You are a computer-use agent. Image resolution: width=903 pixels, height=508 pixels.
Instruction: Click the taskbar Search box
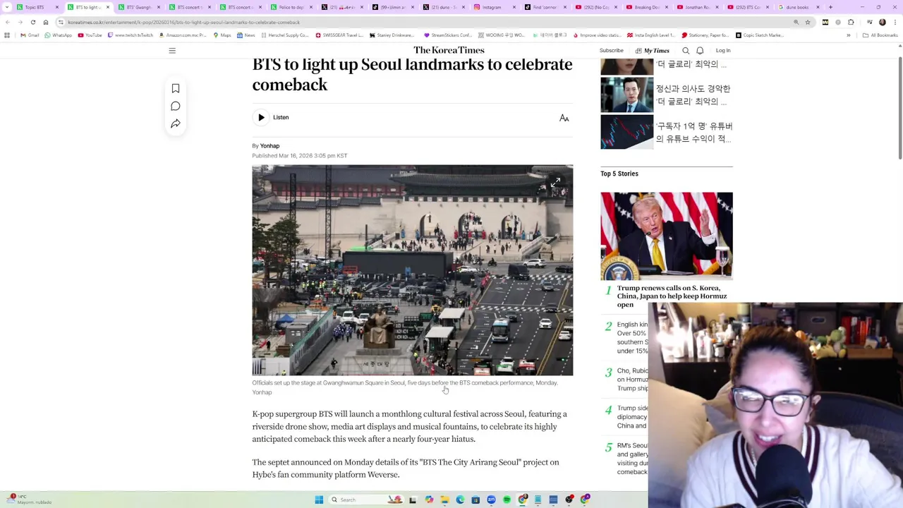367,500
